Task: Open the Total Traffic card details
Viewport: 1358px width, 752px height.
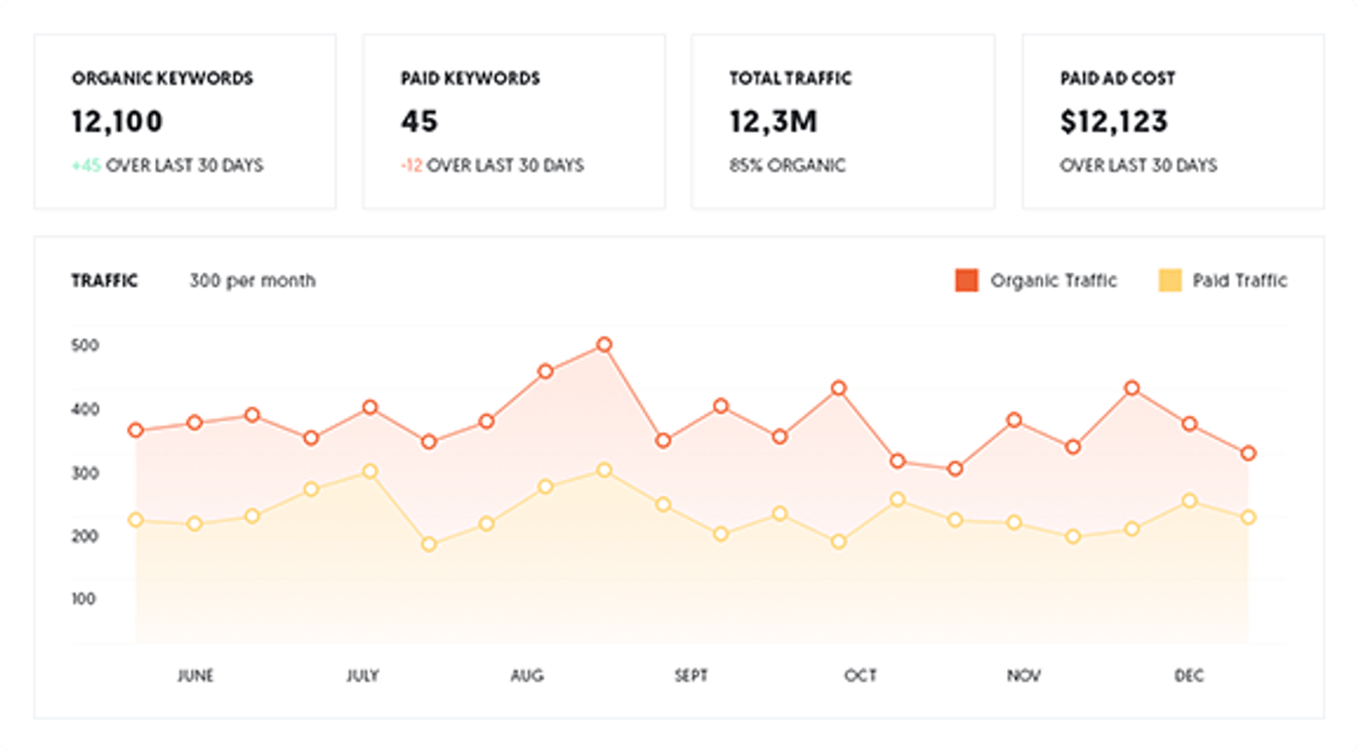Action: pyautogui.click(x=842, y=120)
